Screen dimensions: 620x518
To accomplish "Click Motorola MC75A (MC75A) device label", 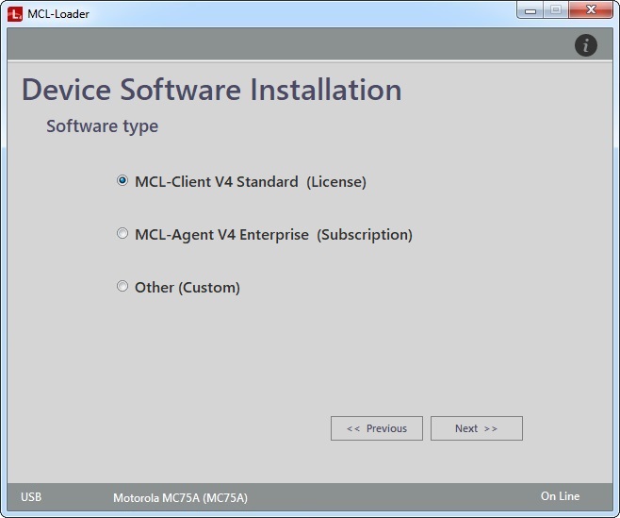I will click(x=180, y=498).
